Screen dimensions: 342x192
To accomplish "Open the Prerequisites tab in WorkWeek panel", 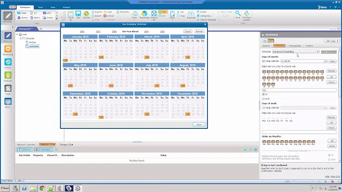I will pos(295,46).
